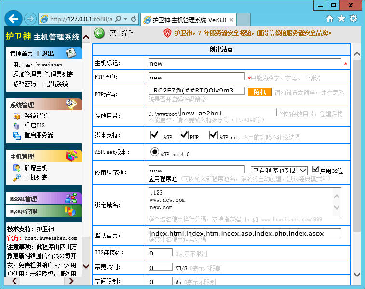Open 系统设置 menu item
Image resolution: width=365 pixels, height=289 pixels.
[x=36, y=116]
